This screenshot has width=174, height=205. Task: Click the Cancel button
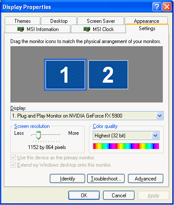(119, 195)
